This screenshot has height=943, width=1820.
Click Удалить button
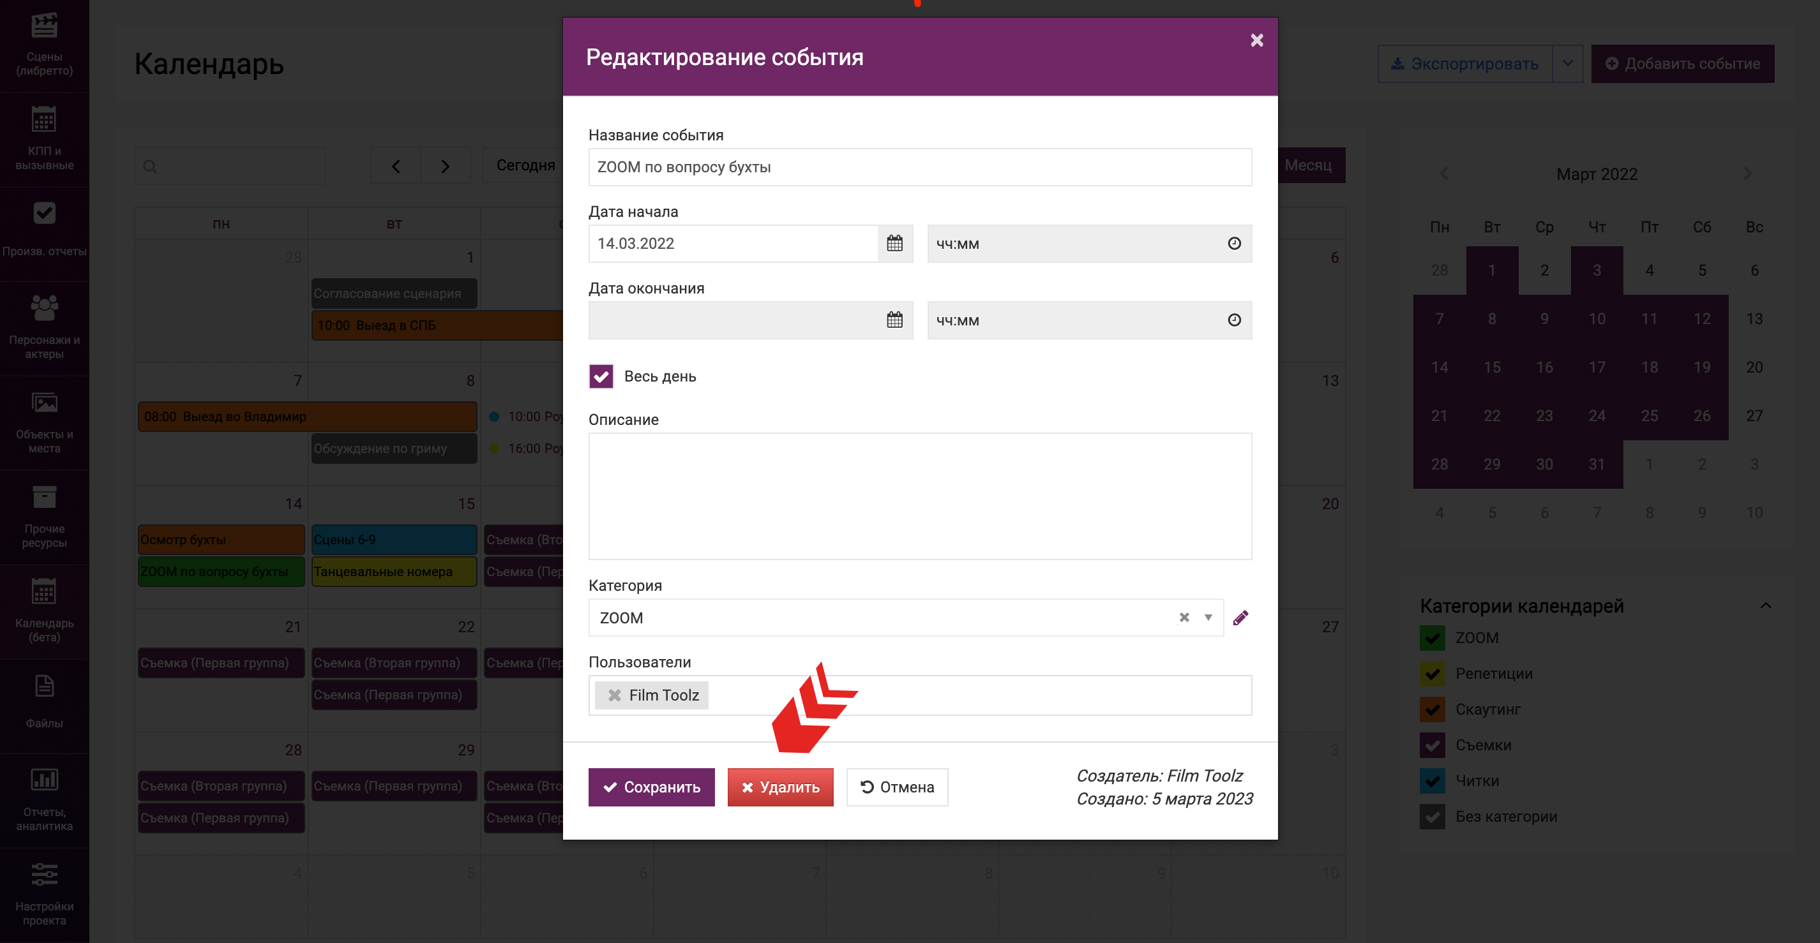point(780,787)
